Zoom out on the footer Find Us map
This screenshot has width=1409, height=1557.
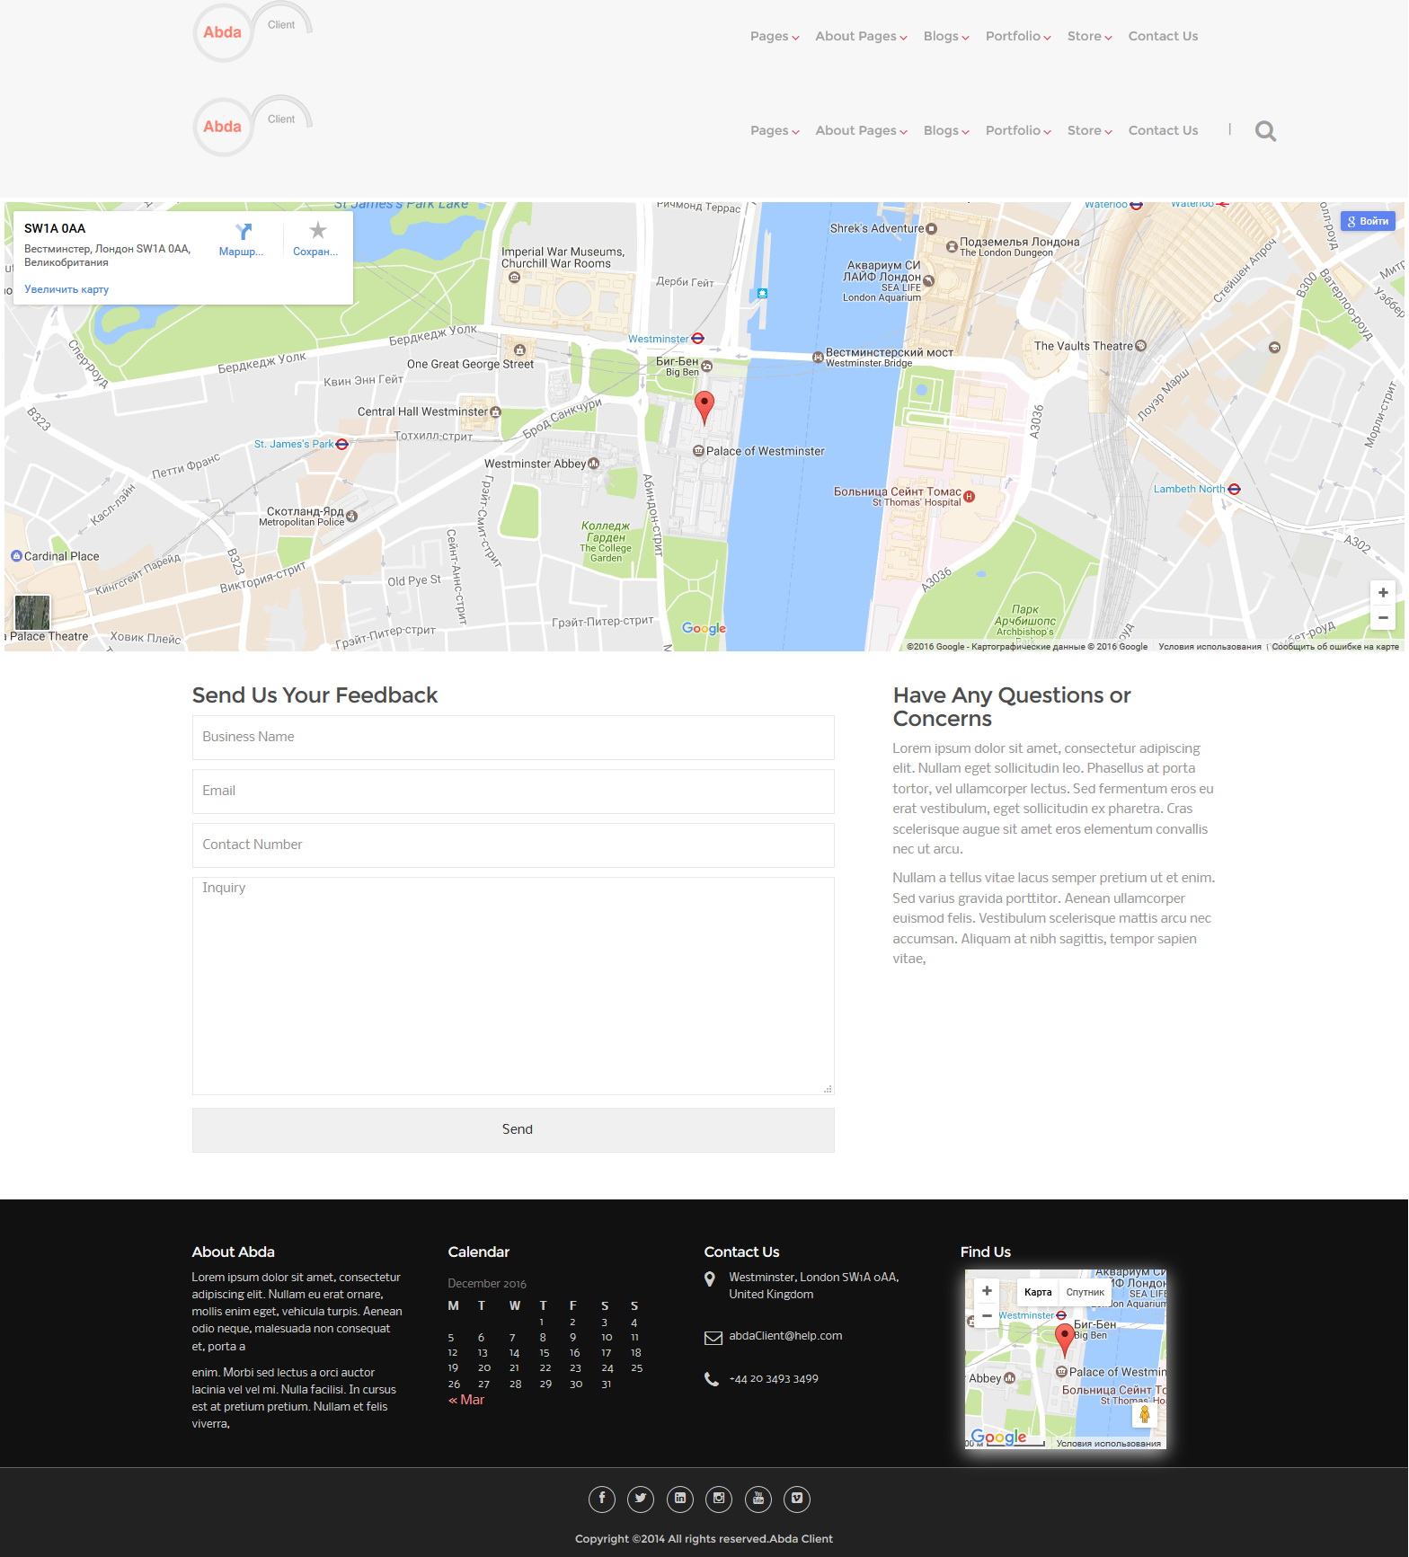pos(987,1315)
